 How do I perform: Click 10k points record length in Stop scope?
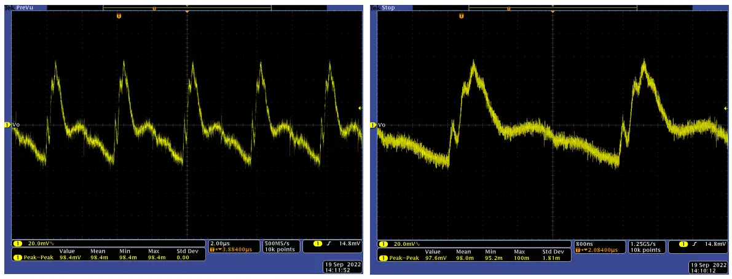click(x=645, y=250)
